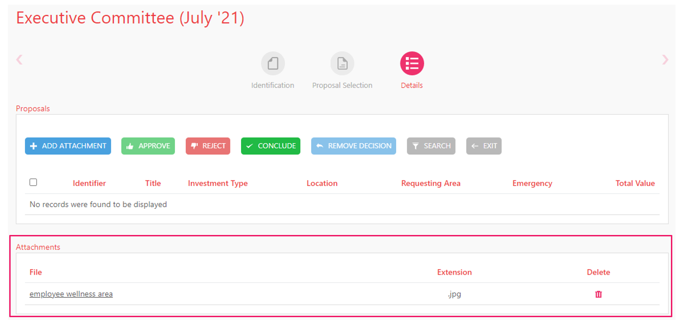Exit using the Exit button

coord(484,146)
